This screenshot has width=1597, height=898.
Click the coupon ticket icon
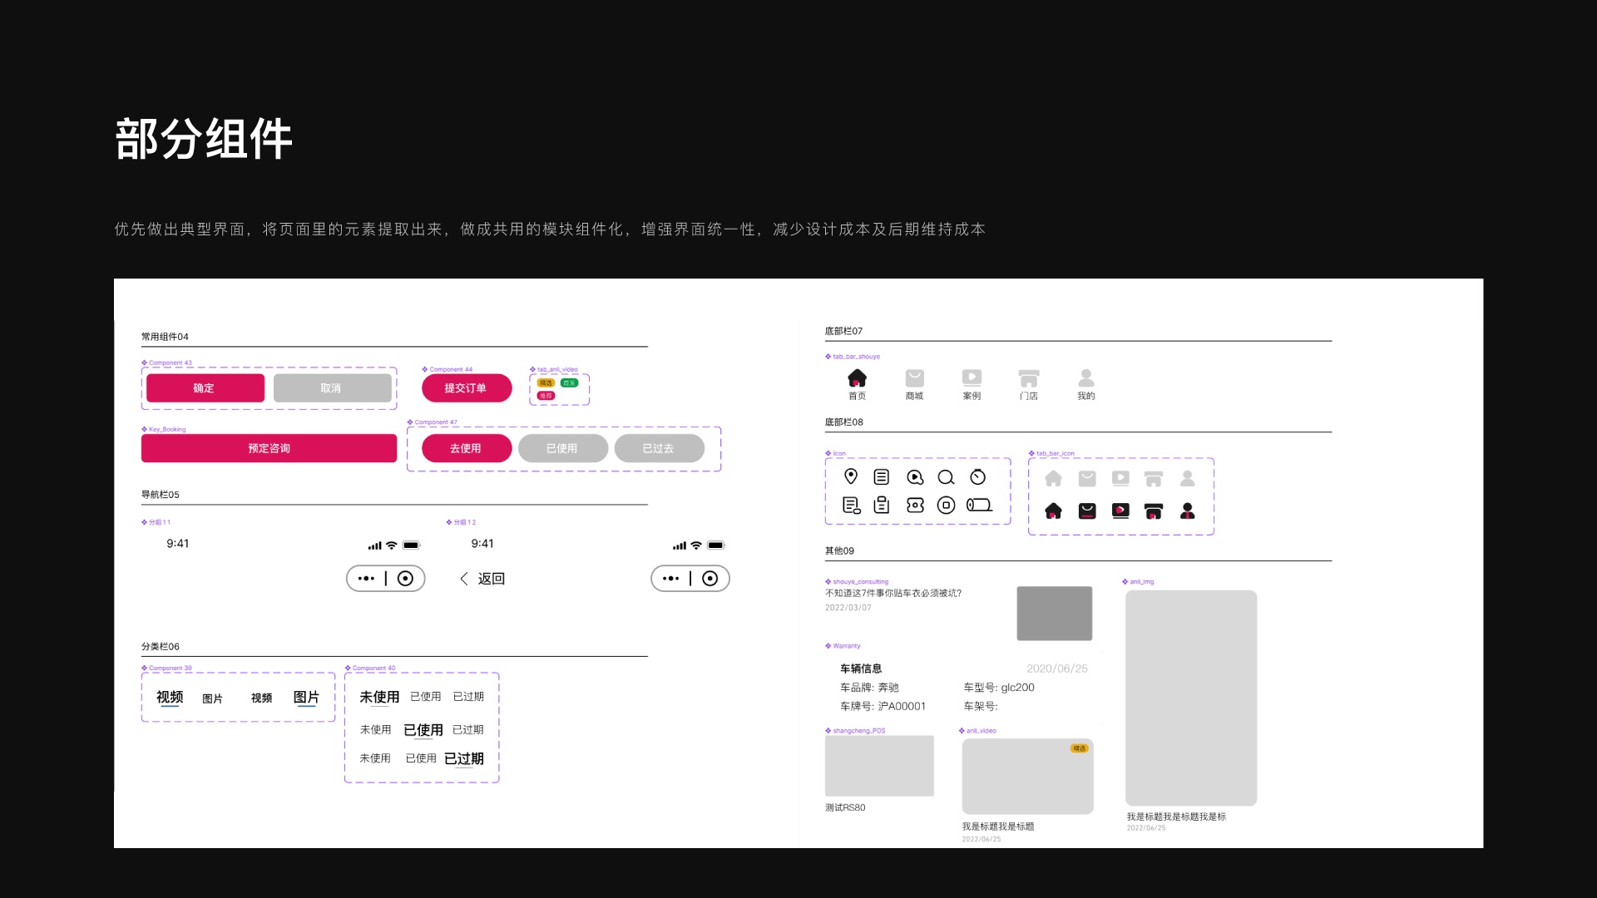click(x=915, y=505)
